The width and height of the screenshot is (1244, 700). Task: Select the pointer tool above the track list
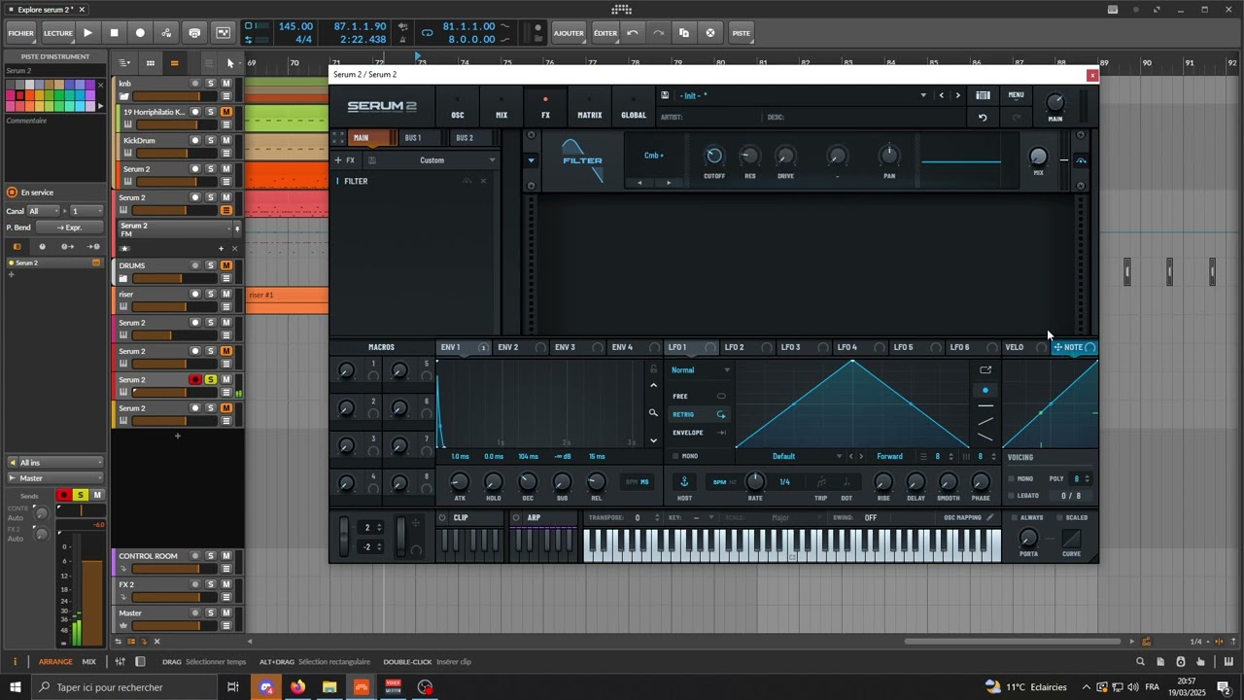pyautogui.click(x=230, y=63)
